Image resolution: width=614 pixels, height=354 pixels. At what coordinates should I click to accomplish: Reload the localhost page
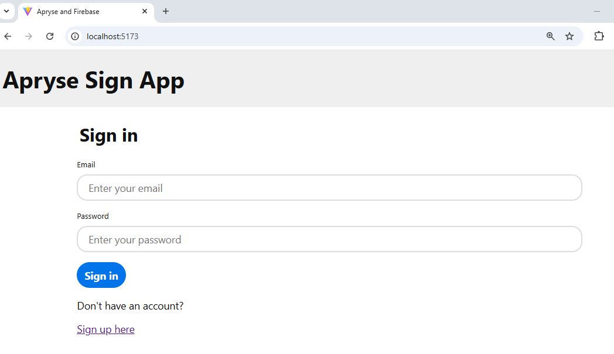tap(50, 36)
